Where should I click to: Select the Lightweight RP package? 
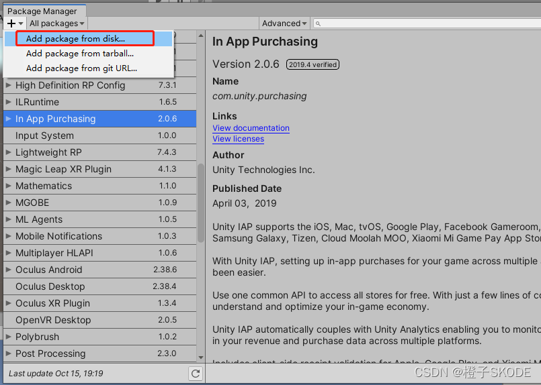99,152
